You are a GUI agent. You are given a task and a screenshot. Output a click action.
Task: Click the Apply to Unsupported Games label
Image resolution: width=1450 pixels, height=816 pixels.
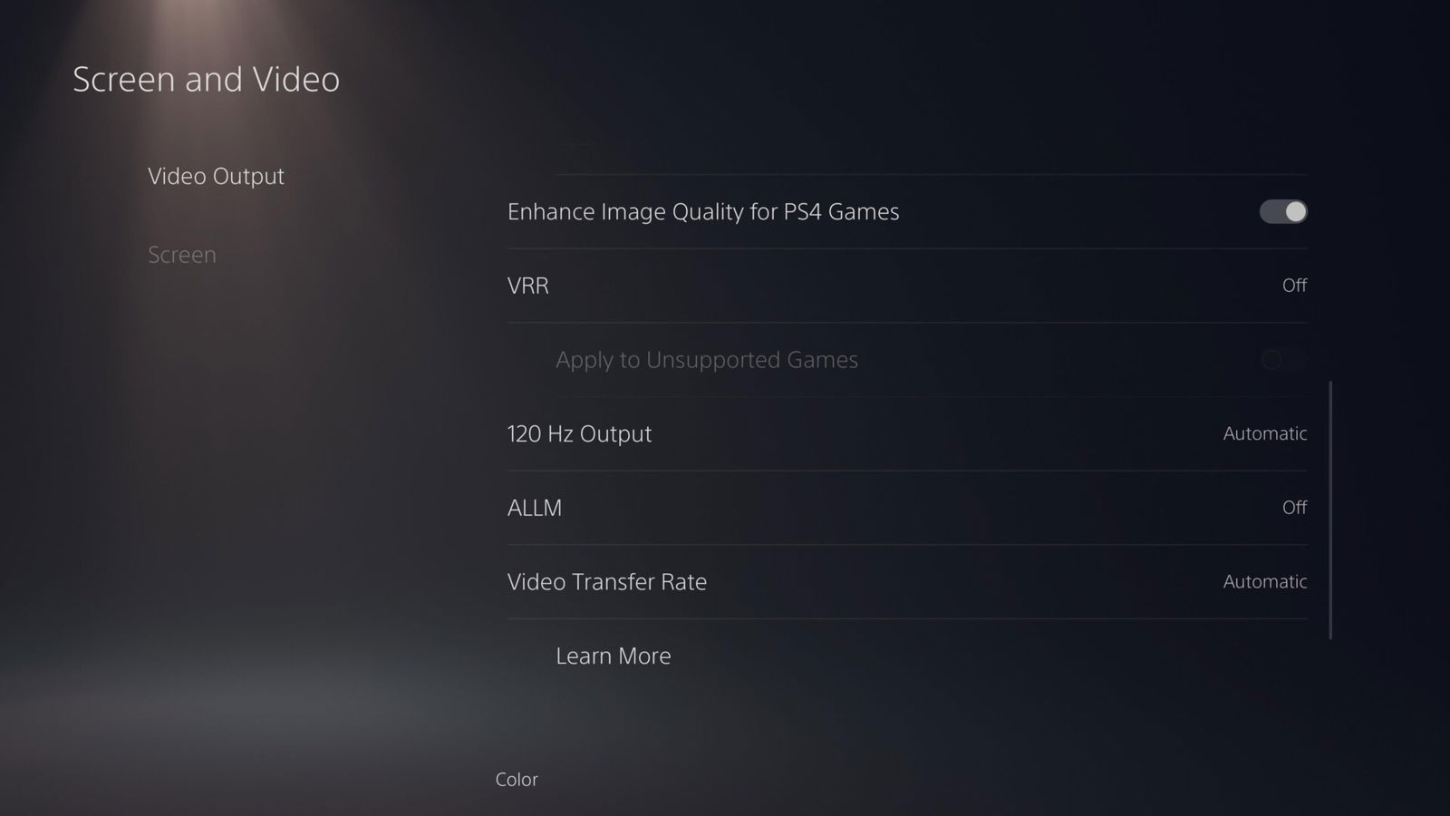707,360
